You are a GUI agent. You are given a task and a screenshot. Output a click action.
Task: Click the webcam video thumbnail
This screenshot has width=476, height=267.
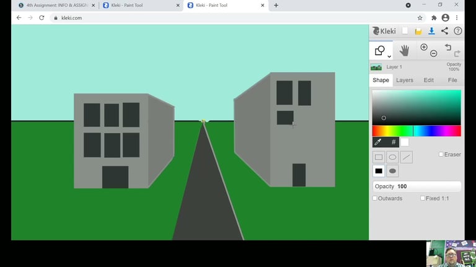click(451, 253)
